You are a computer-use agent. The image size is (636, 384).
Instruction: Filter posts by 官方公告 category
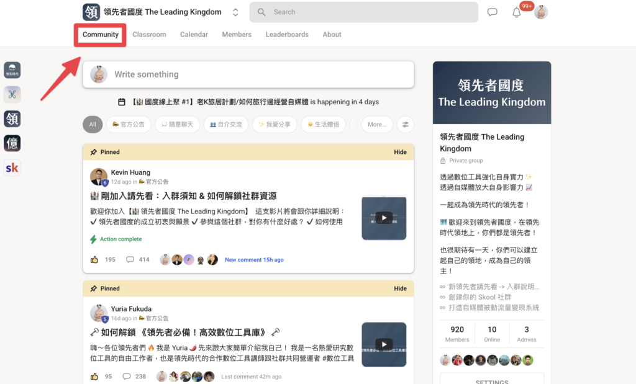129,124
